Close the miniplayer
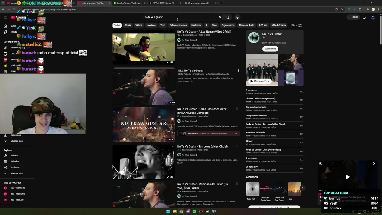The height and width of the screenshot is (215, 382). 374,163
